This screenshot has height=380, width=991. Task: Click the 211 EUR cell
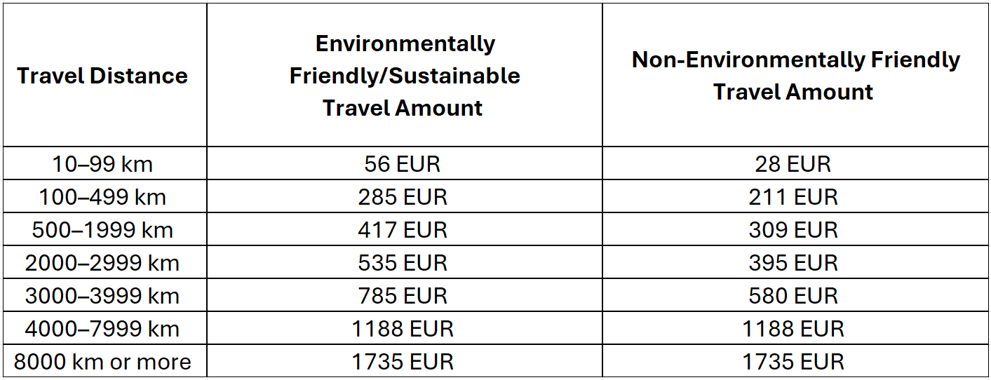point(795,196)
